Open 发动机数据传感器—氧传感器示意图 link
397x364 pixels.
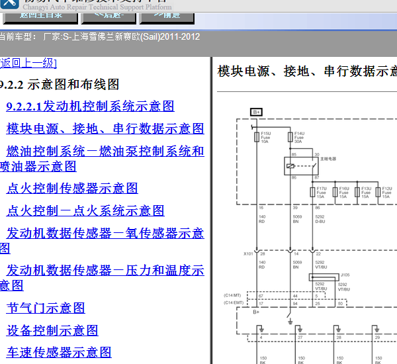[103, 240]
